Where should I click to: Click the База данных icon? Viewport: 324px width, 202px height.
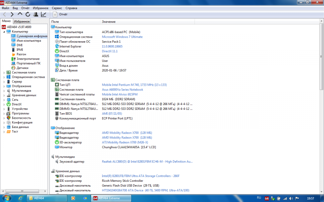tap(9, 127)
